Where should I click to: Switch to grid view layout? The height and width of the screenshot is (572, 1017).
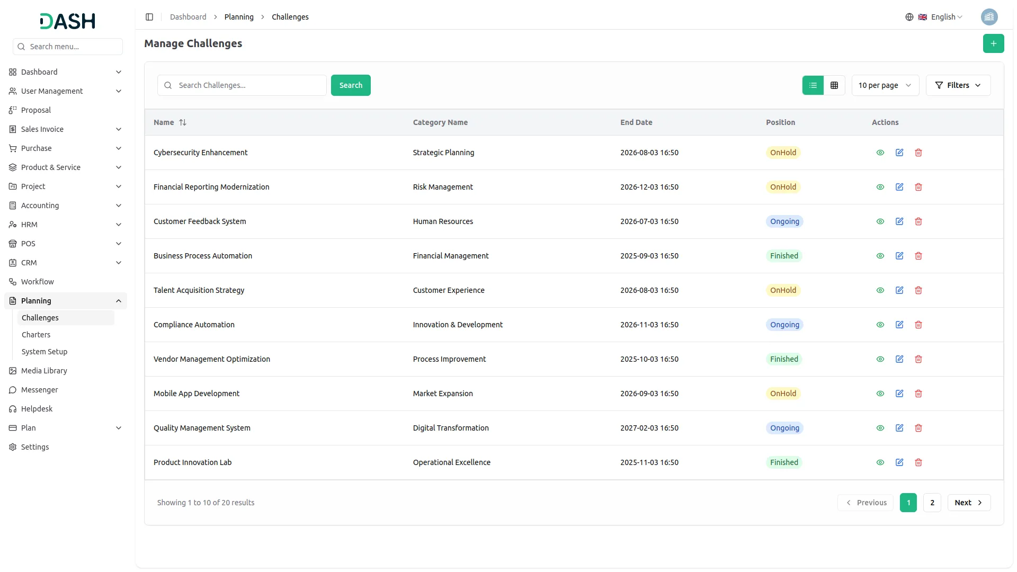(x=834, y=85)
